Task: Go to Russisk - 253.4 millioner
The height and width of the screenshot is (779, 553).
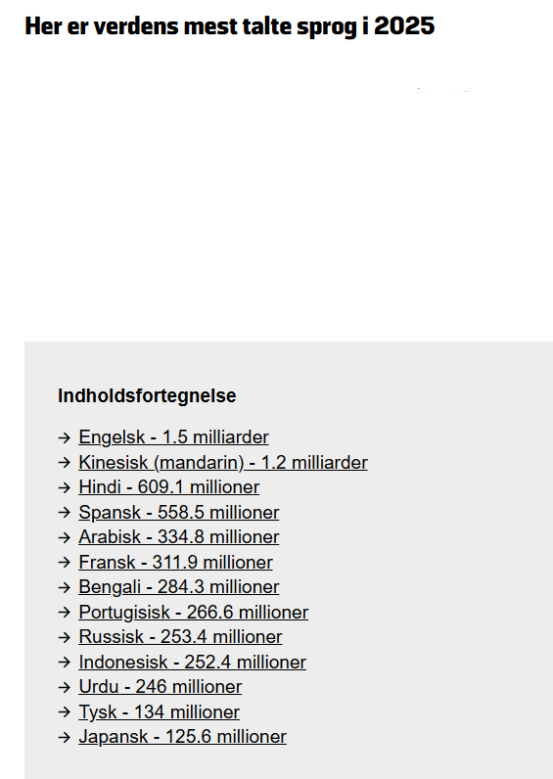Action: tap(180, 637)
